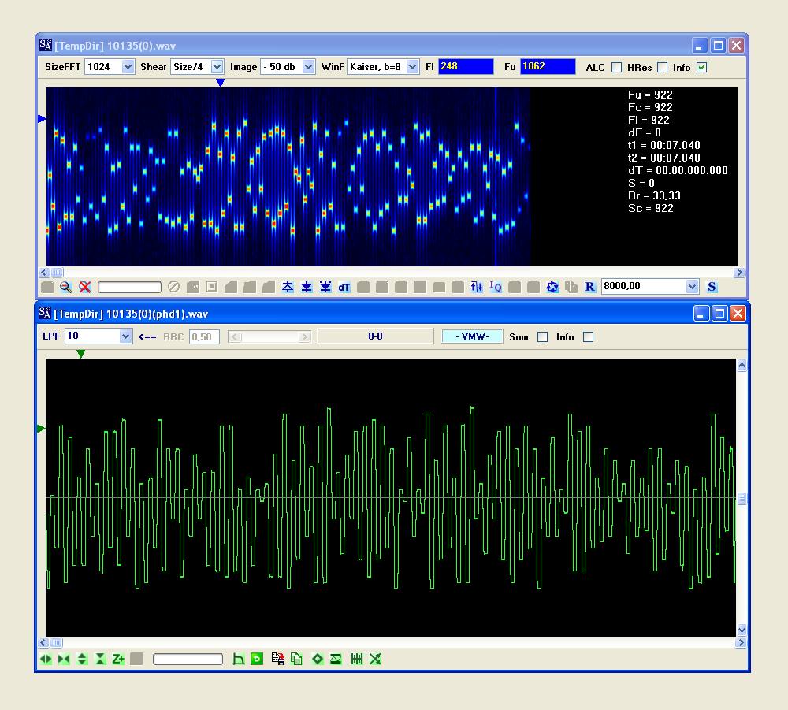Click the filter curve icon in phd1 toolbar
Image resolution: width=788 pixels, height=710 pixels.
(x=239, y=659)
